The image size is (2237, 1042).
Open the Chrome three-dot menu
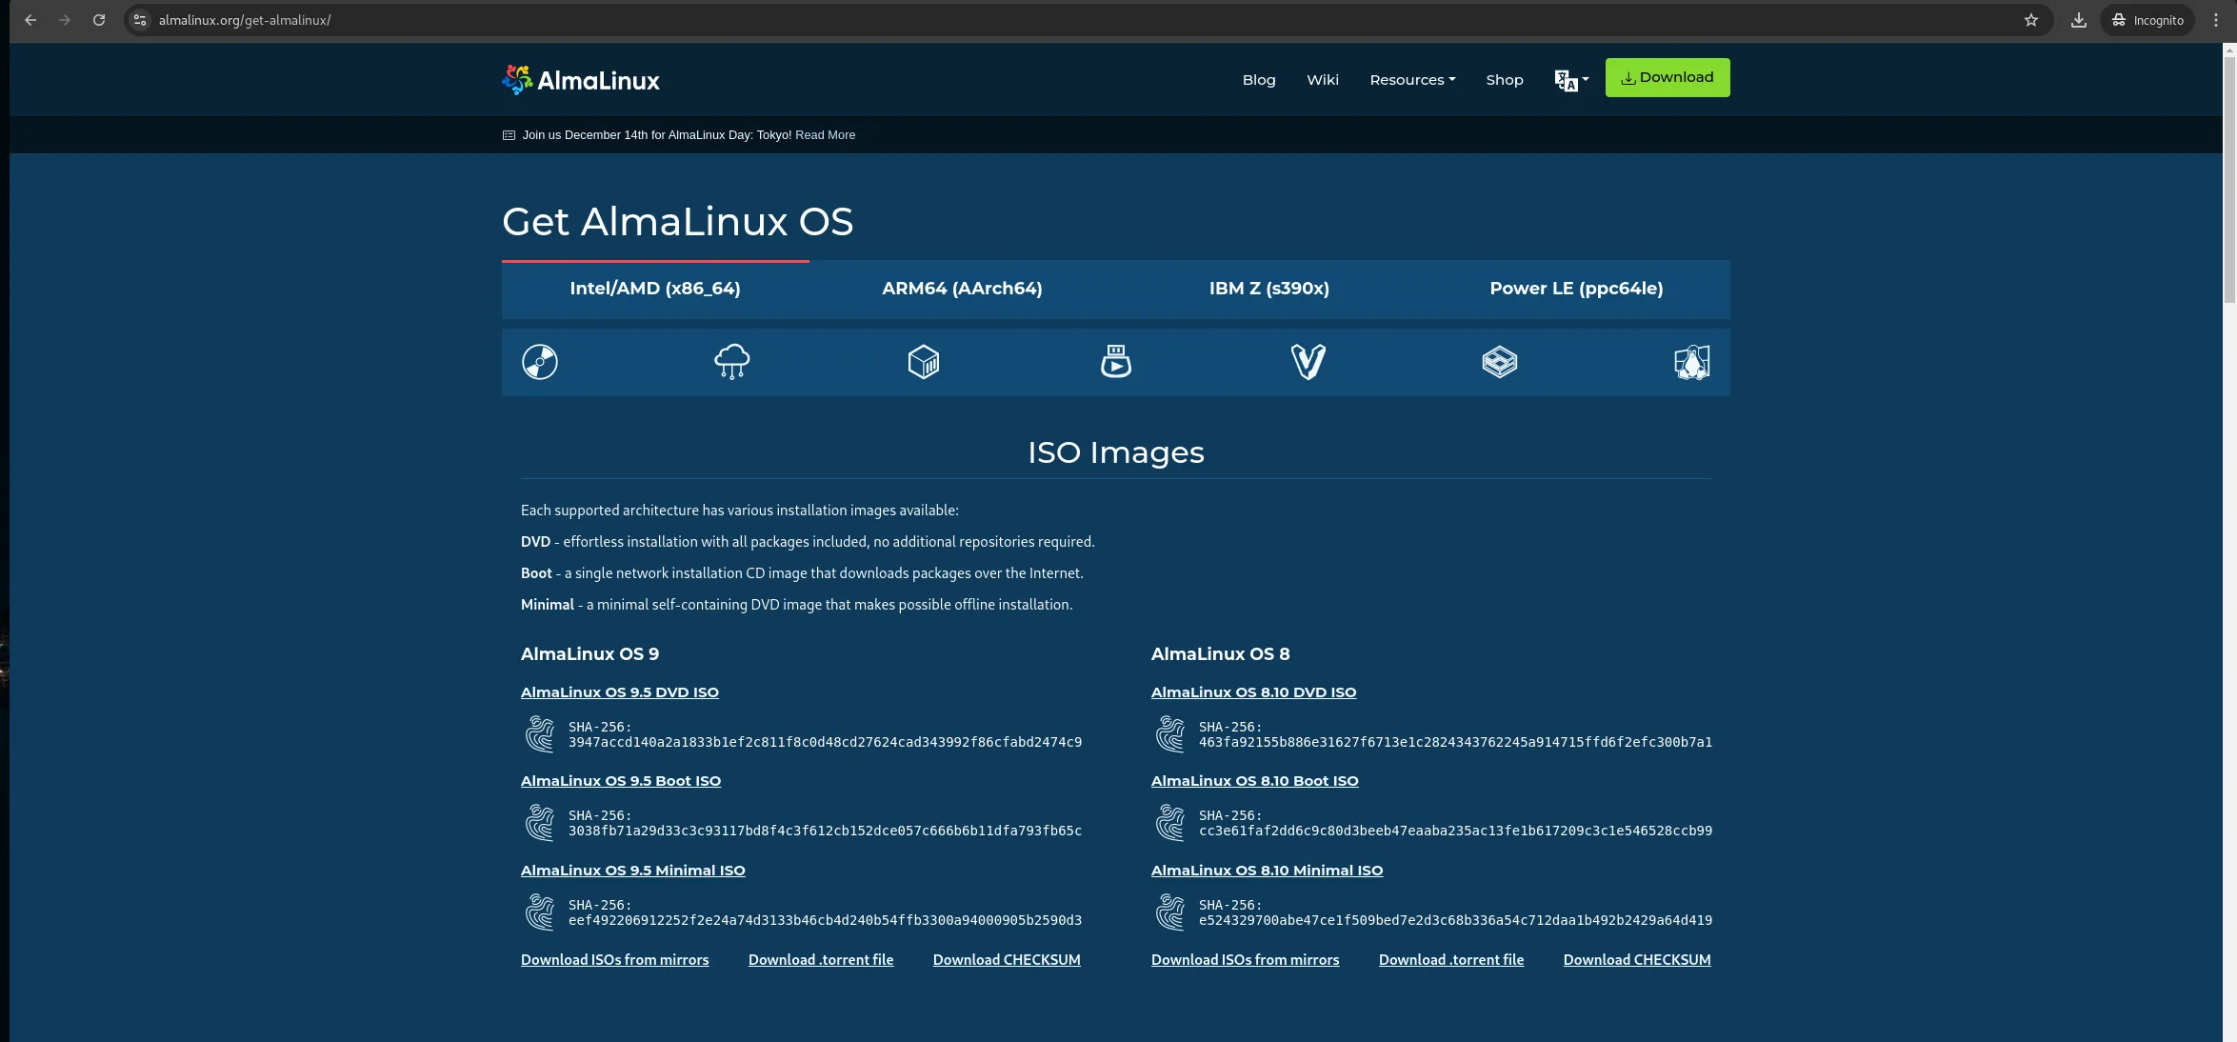point(2216,20)
